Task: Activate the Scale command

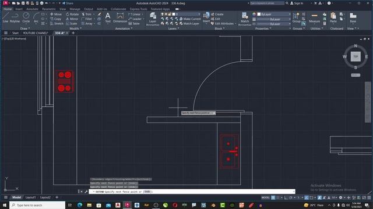Action: (71, 24)
